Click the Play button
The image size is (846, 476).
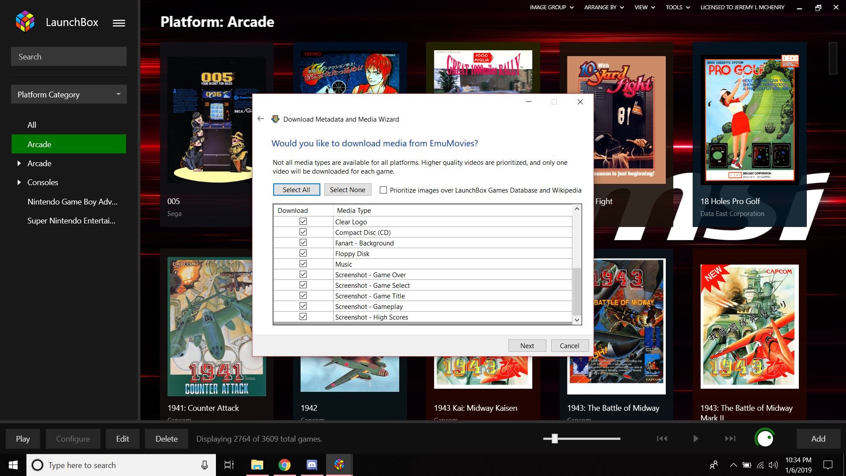pos(23,439)
